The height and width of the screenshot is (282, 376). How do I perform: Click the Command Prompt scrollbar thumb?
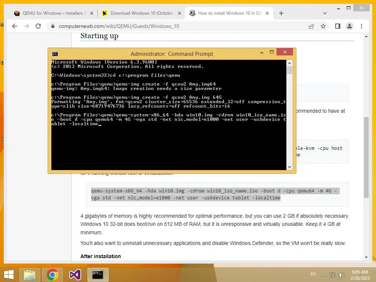[289, 70]
